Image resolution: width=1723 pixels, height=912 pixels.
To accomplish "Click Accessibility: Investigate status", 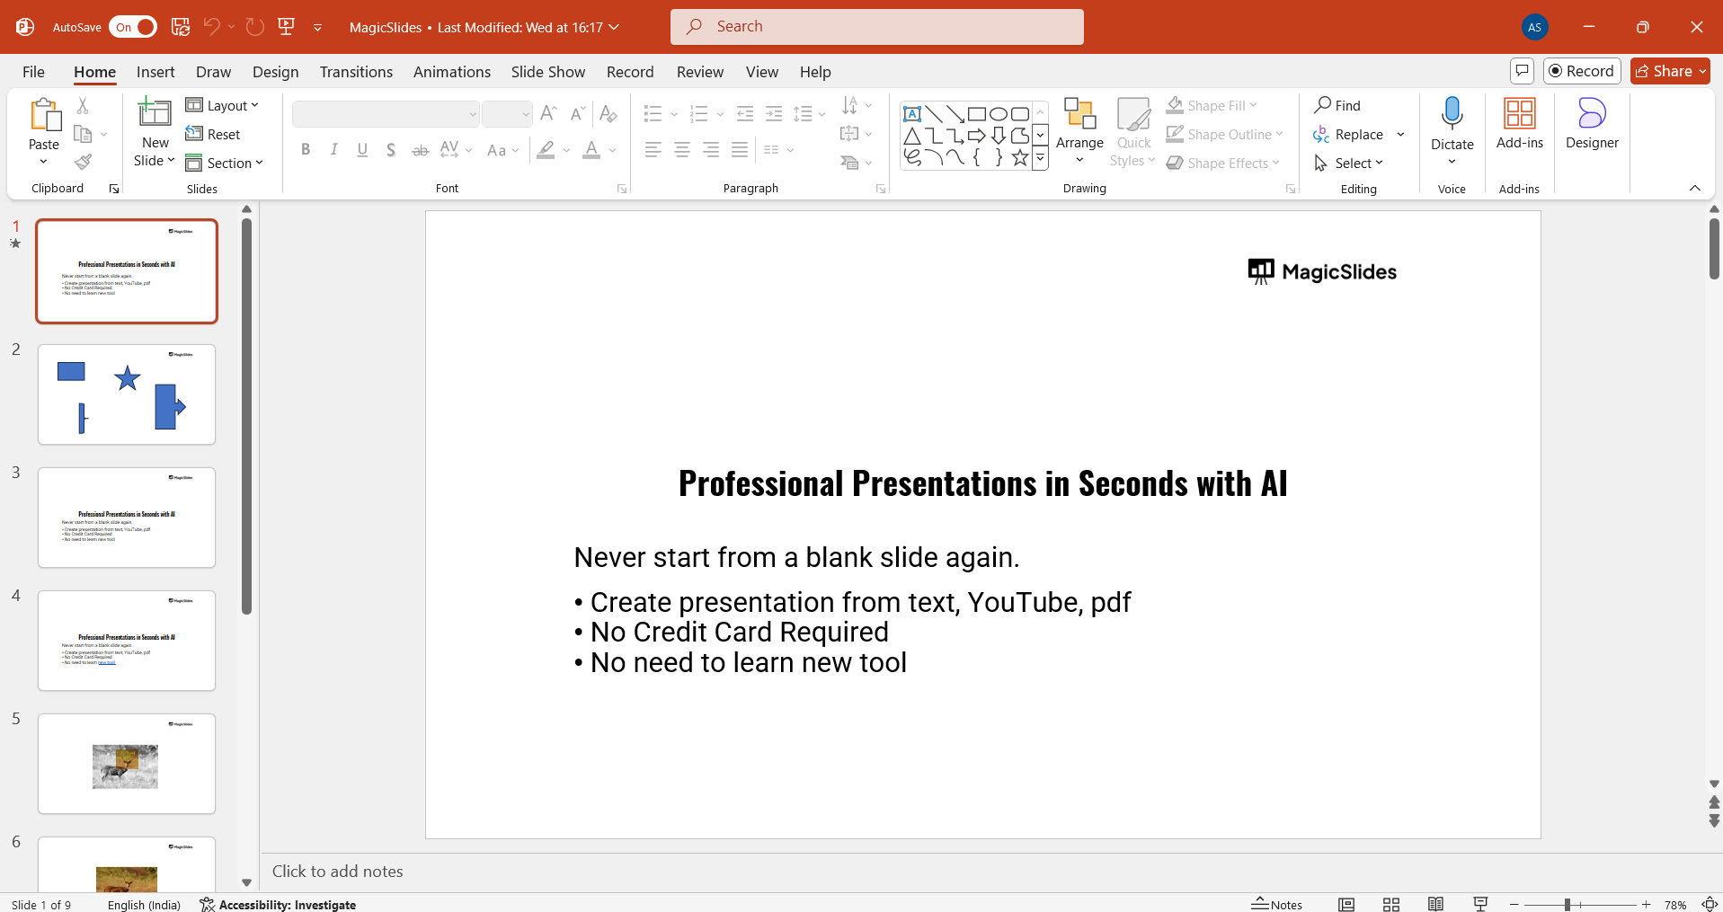I will click(x=279, y=904).
